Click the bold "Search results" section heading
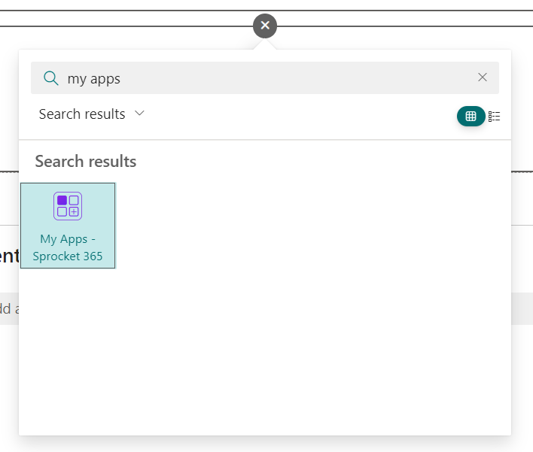Viewport: 533px width, 452px height. point(86,161)
